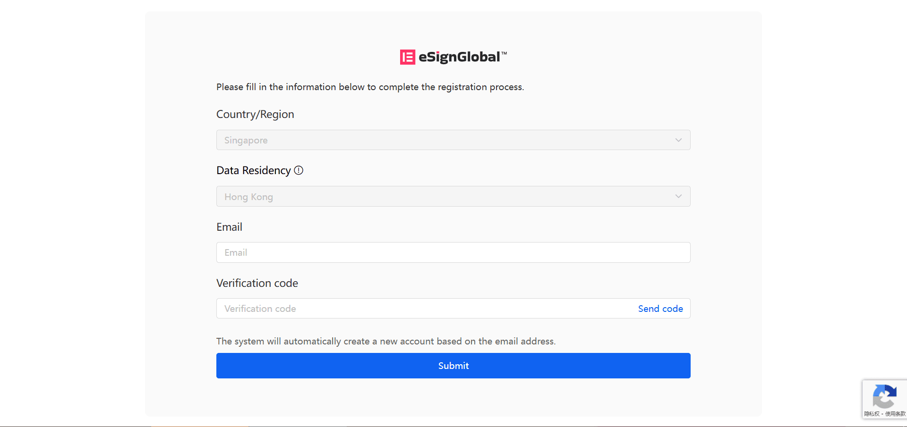Click the Data Residency label text

(254, 170)
